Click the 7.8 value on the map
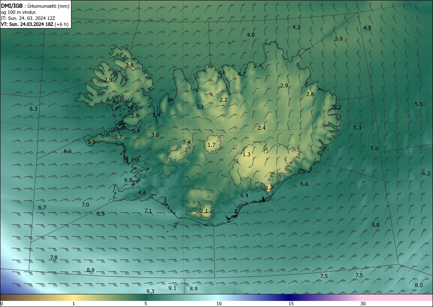 pos(54,257)
